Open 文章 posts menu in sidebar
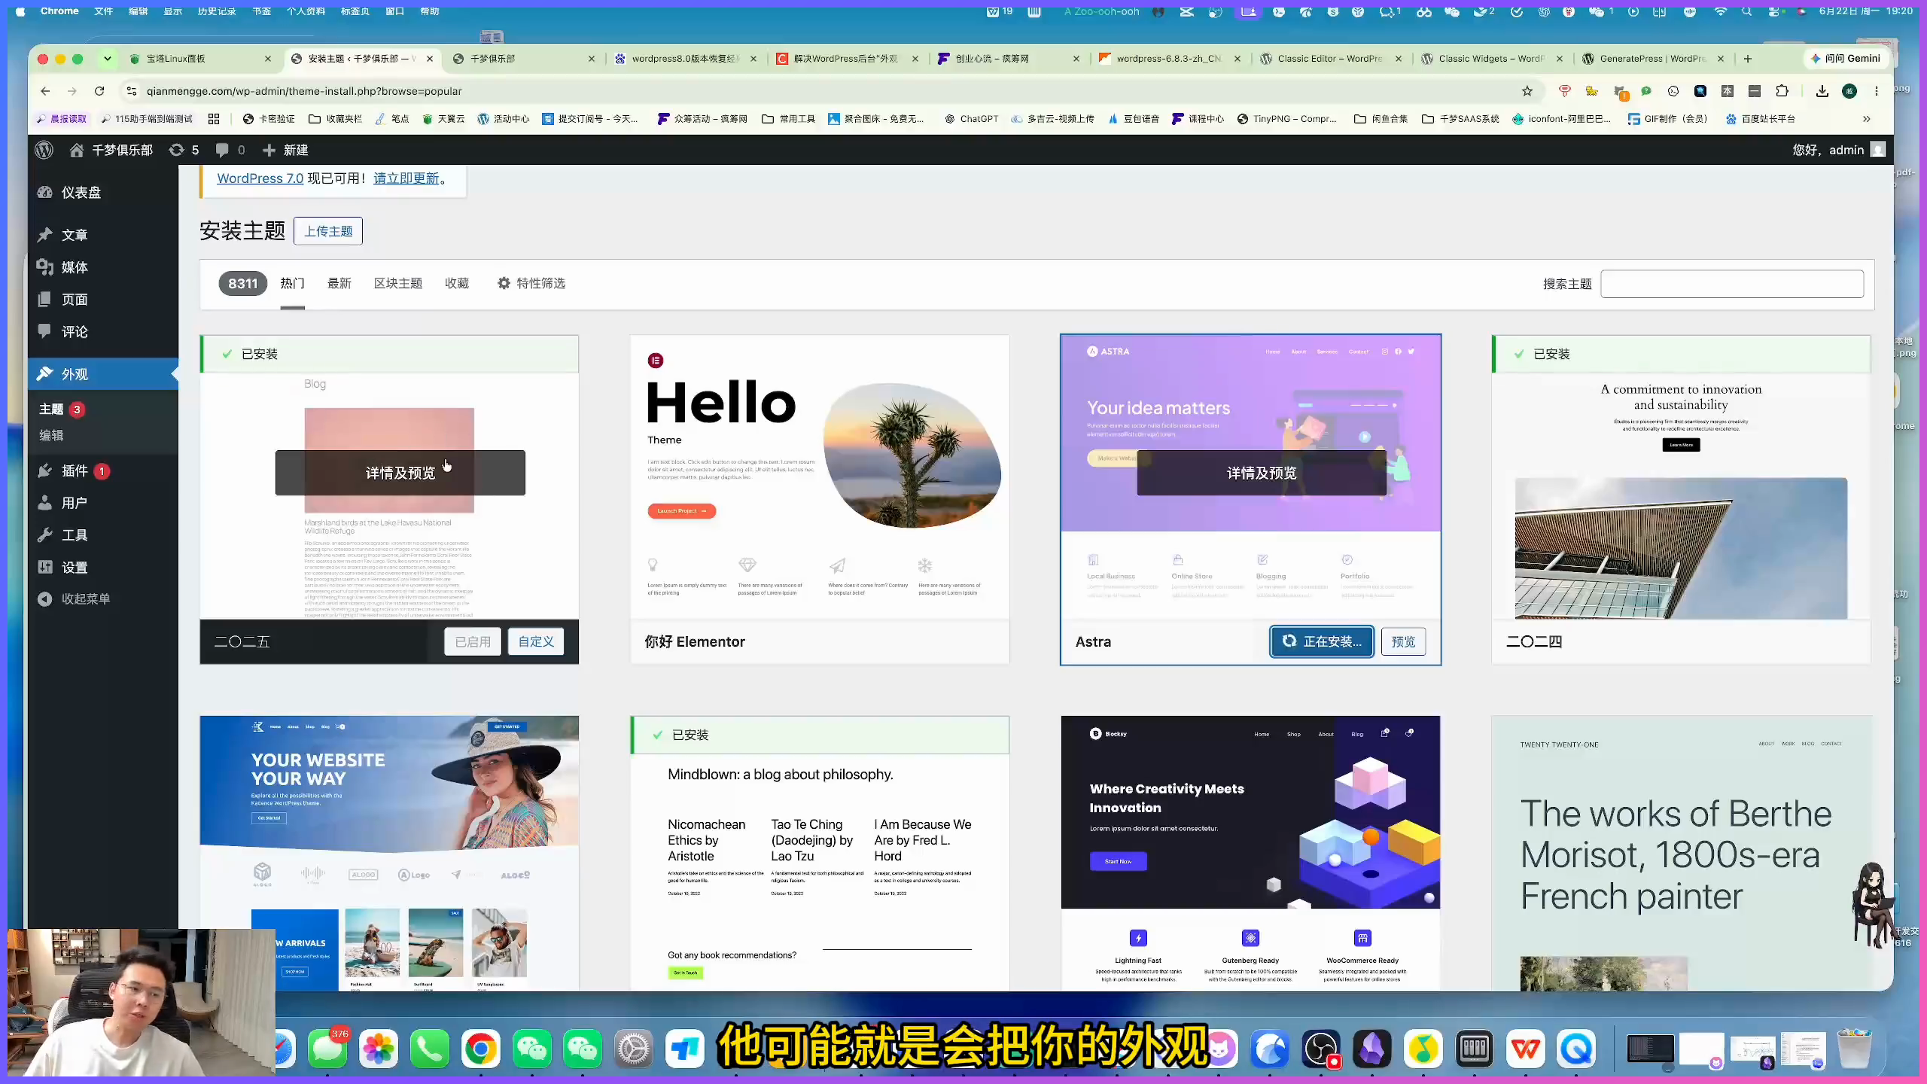Screen dimensions: 1927x1084 point(103,235)
